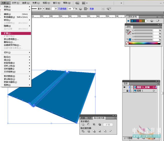Image resolution: width=164 pixels, height=141 pixels.
Task: Select 栅格化(Z)... menu item
Action: pos(16,42)
